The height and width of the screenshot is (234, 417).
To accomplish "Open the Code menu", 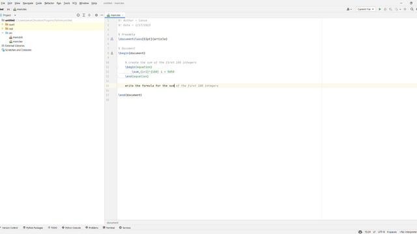I will click(39, 3).
